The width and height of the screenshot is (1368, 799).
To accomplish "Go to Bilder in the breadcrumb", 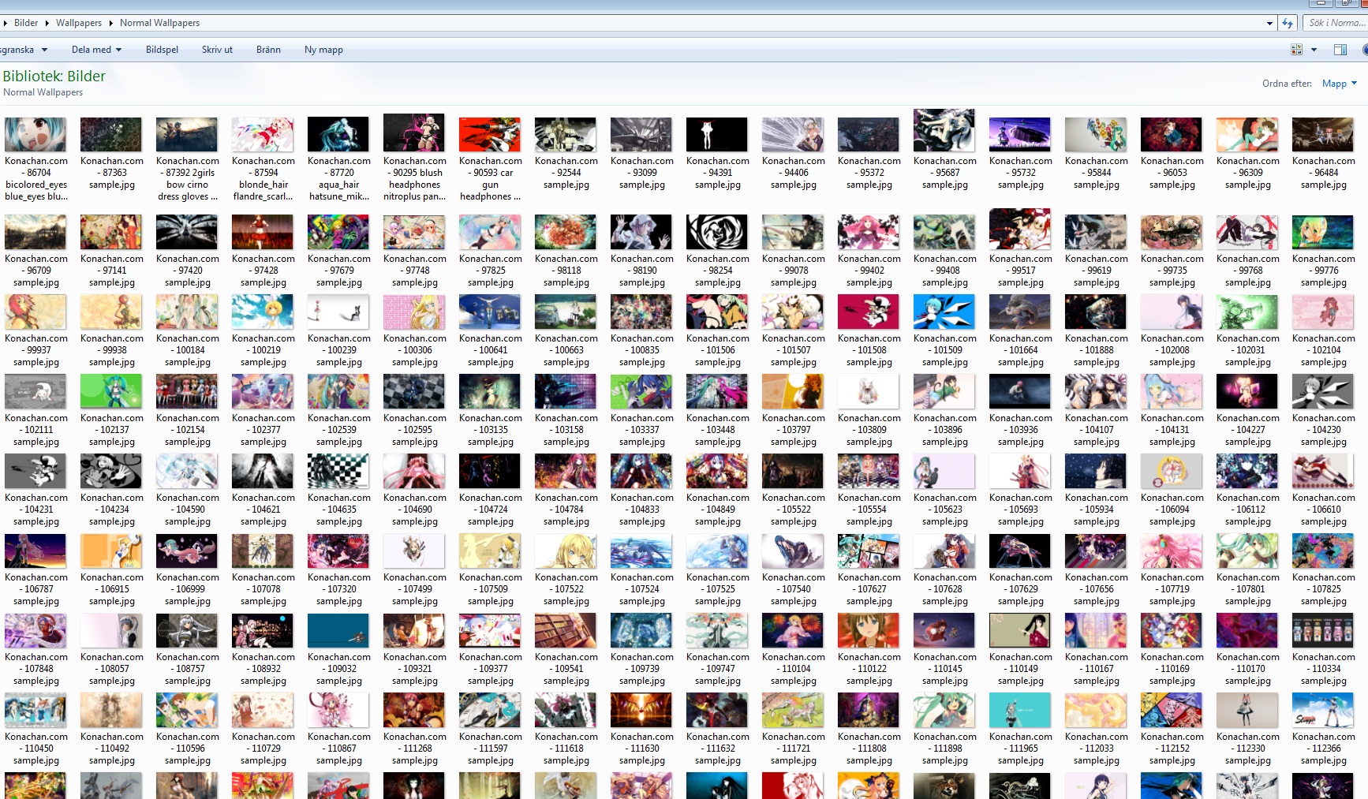I will [x=26, y=23].
